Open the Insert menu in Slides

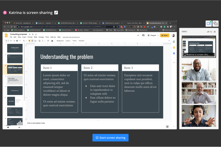click(x=24, y=37)
